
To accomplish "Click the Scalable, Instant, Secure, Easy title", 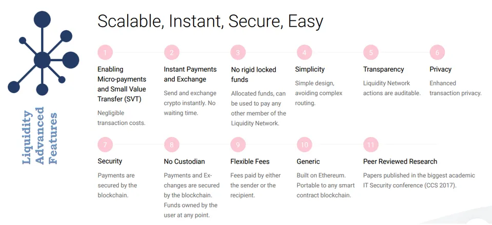I will (x=210, y=21).
